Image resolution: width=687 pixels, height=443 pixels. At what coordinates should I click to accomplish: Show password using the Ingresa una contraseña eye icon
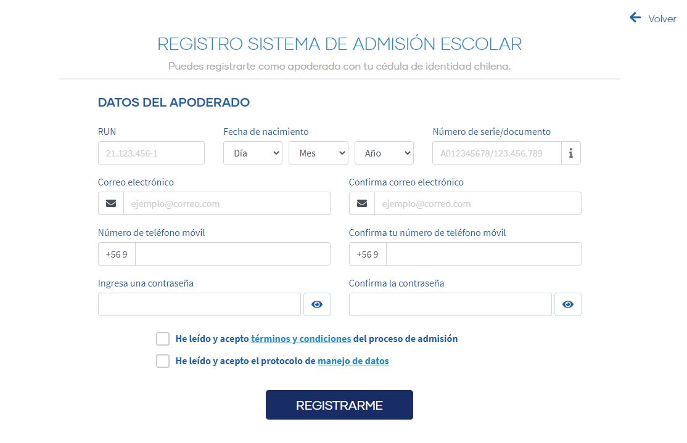[x=317, y=304]
